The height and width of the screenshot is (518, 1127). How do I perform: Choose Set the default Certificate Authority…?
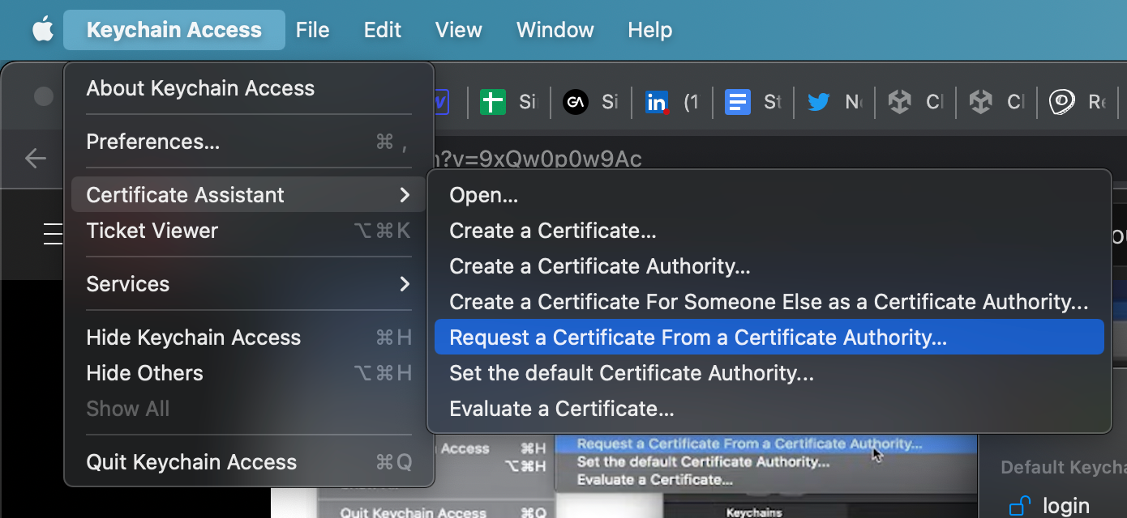[x=769, y=373]
